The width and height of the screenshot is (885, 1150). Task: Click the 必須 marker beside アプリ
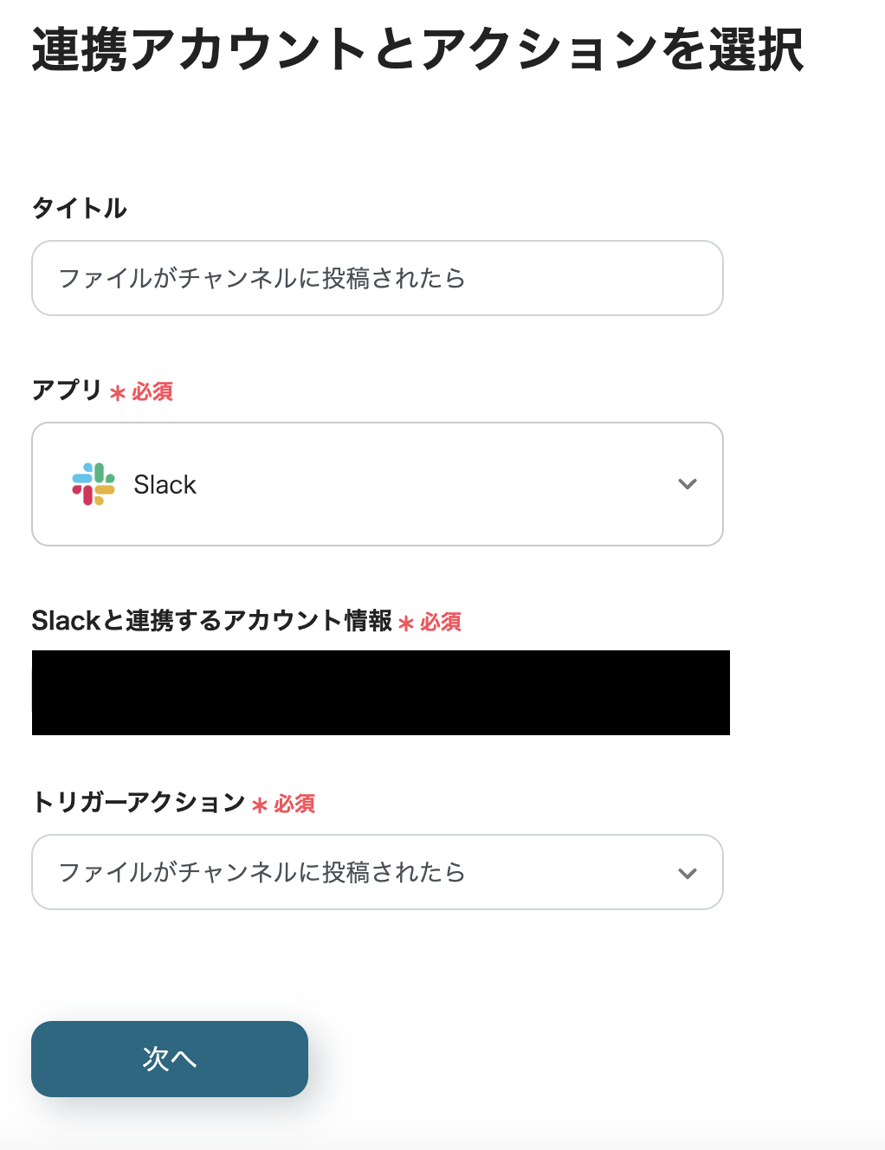[x=152, y=392]
